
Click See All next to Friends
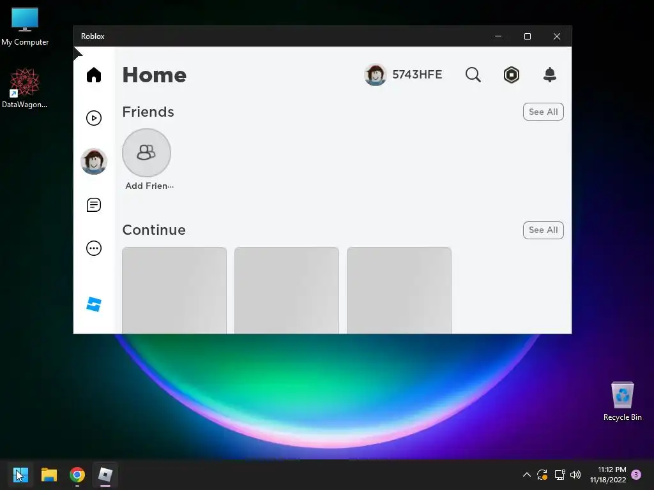pos(543,112)
